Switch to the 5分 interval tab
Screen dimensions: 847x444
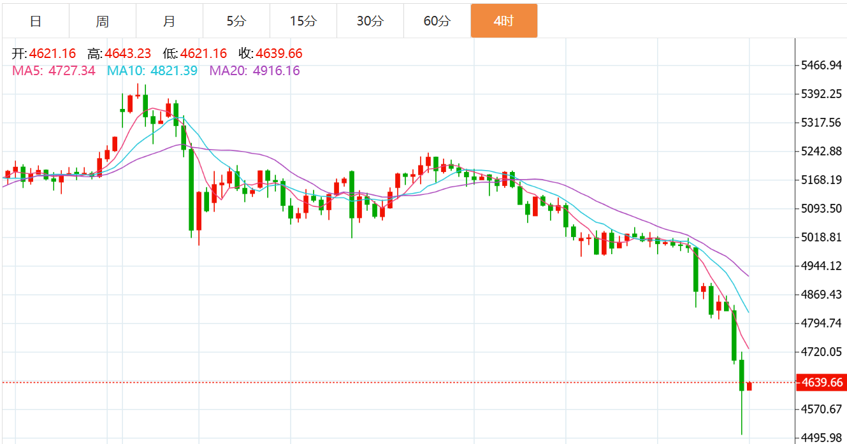236,21
